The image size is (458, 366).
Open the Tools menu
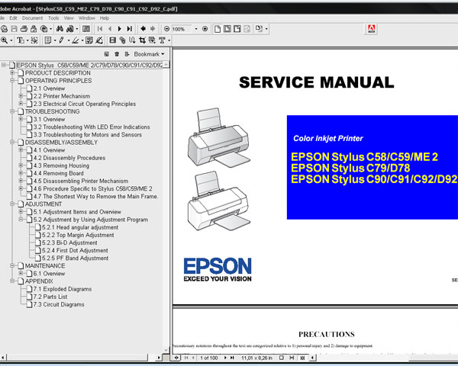(x=53, y=18)
